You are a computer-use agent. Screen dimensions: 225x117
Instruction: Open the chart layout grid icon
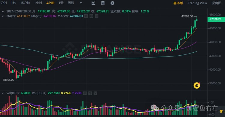[x=103, y=3]
